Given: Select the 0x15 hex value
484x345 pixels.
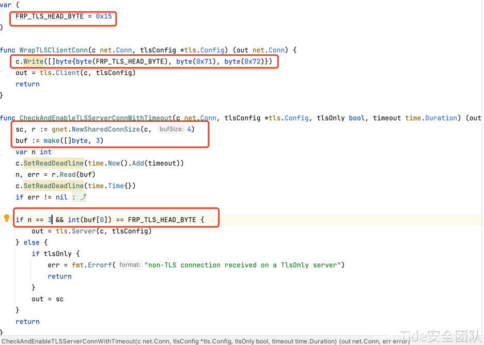Looking at the screenshot, I should [103, 16].
